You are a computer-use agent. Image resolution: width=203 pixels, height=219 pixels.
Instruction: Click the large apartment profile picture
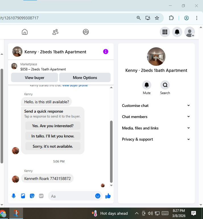(x=156, y=56)
